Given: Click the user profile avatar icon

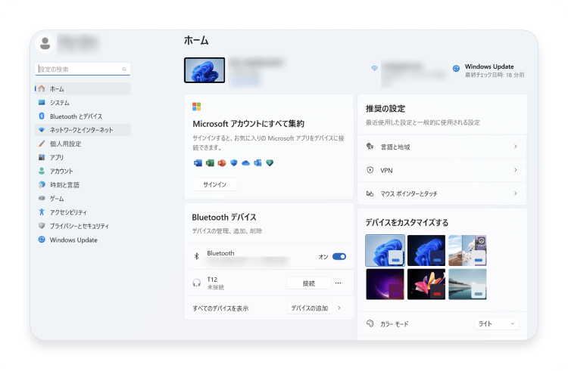Looking at the screenshot, I should (x=45, y=43).
